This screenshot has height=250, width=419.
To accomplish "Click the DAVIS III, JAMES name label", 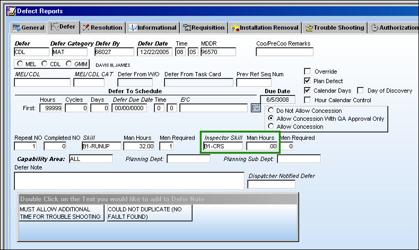I will pyautogui.click(x=113, y=65).
